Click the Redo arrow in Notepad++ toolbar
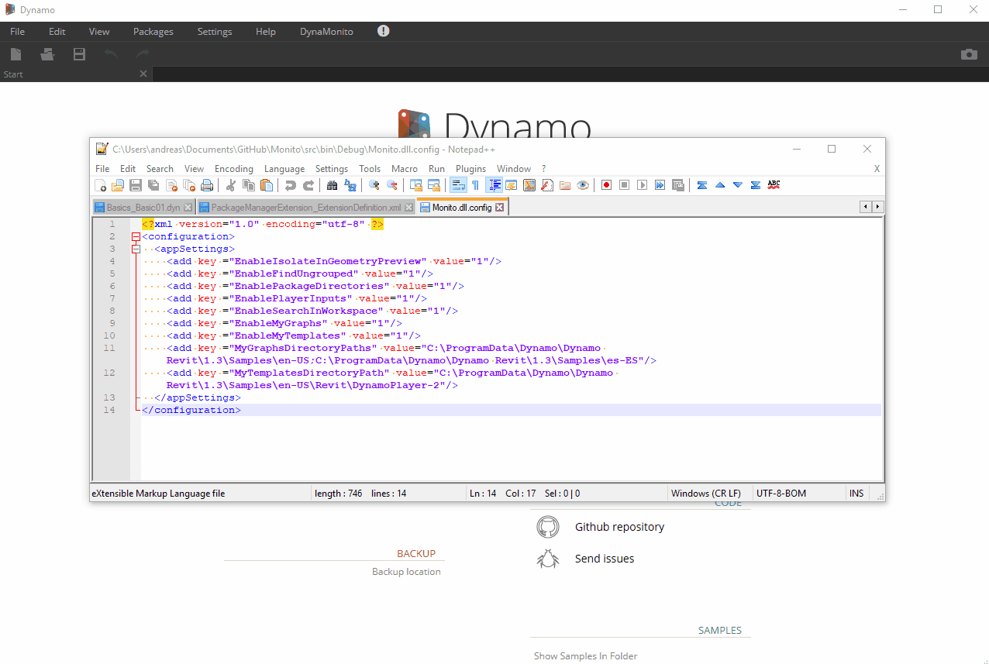 pos(308,185)
